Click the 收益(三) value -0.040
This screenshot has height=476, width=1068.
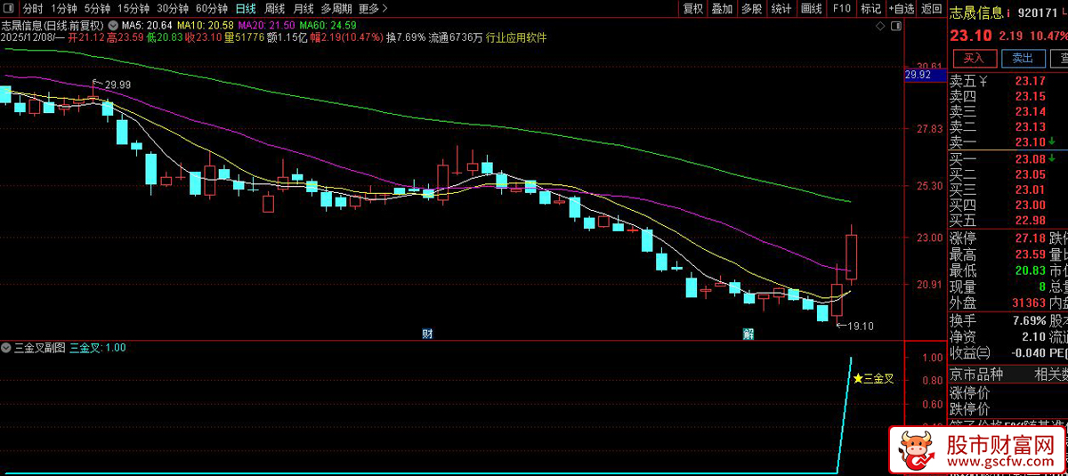coord(1027,353)
